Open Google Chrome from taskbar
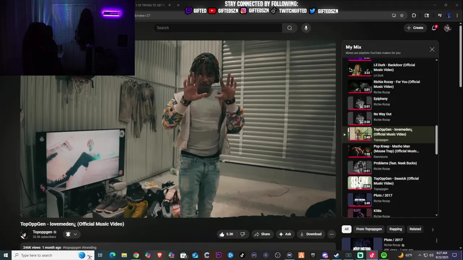The height and width of the screenshot is (260, 463). pyautogui.click(x=136, y=255)
